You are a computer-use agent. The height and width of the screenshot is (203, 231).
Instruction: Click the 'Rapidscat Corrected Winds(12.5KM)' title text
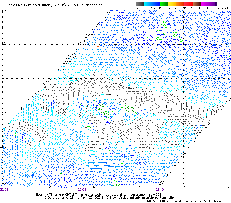36,5
